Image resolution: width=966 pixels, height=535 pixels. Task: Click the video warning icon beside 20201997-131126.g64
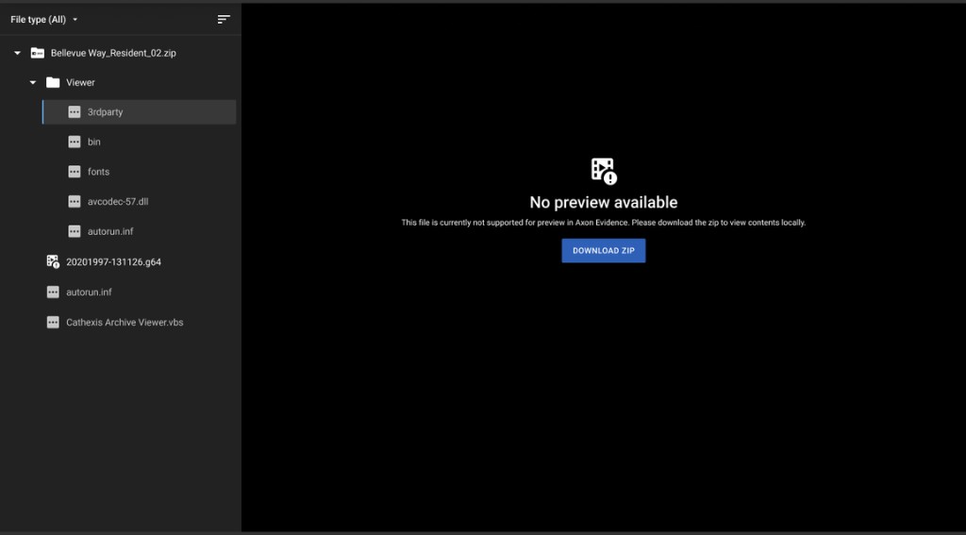[x=53, y=261]
